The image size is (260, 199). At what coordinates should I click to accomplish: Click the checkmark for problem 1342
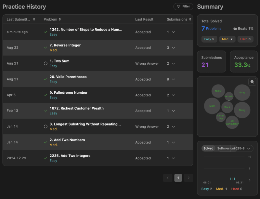coord(45,32)
